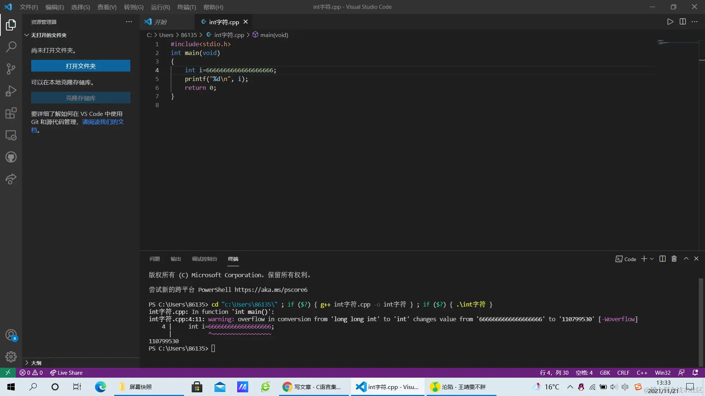Open the Manage gear icon
This screenshot has width=705, height=396.
click(x=11, y=357)
